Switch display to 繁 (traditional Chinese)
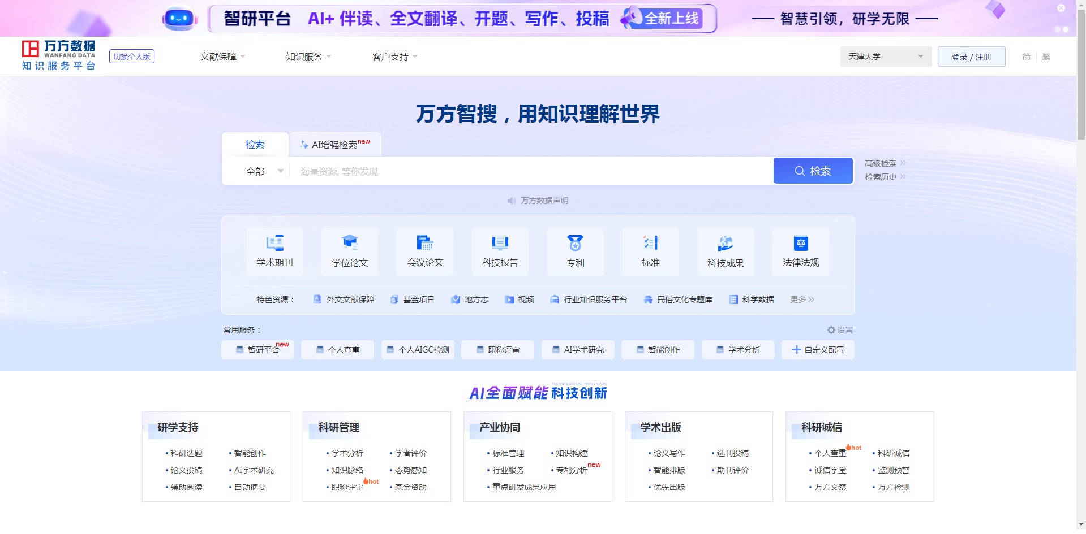 pos(1045,57)
